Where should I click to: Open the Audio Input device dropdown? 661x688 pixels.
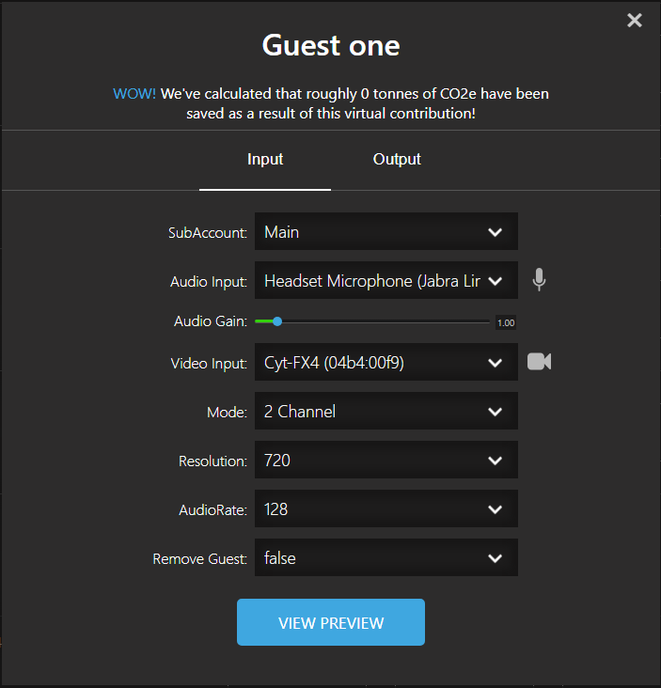[386, 280]
